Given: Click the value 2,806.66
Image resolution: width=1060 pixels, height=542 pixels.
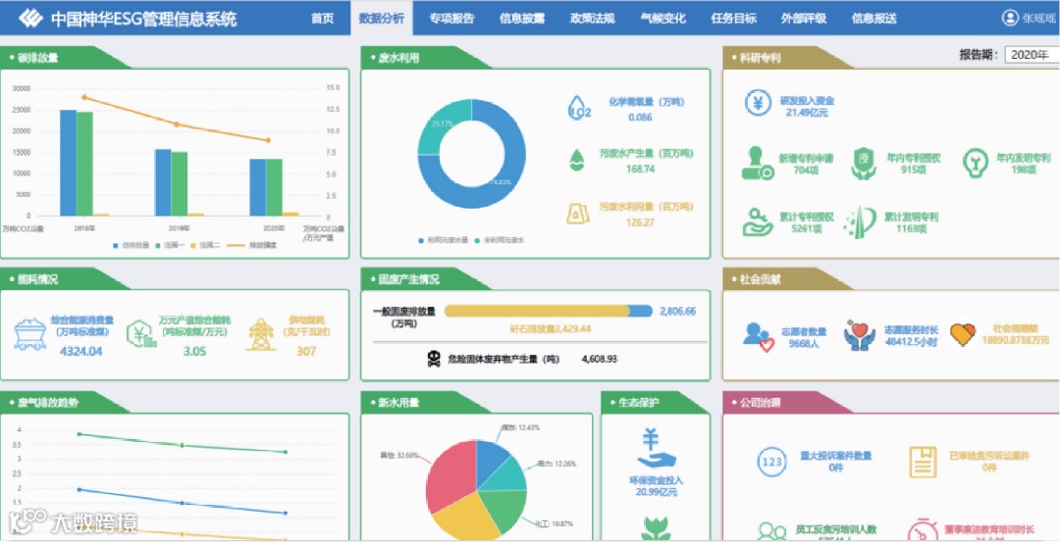Looking at the screenshot, I should [x=678, y=311].
